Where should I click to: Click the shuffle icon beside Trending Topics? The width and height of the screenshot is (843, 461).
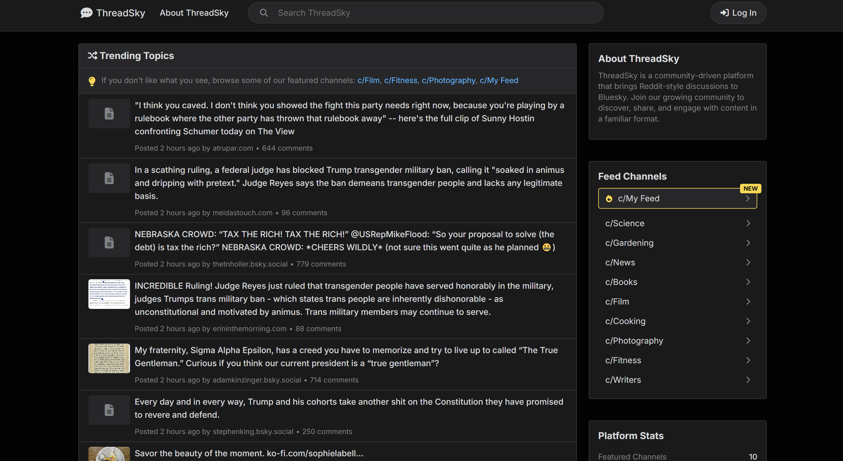(92, 55)
